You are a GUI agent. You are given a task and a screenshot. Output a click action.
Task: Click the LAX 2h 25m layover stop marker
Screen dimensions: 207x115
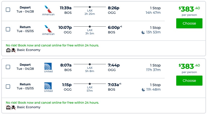tap(90, 7)
